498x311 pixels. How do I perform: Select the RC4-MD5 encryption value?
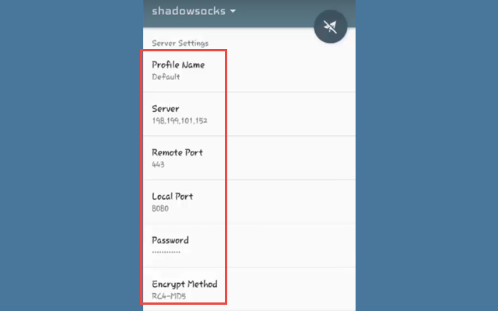click(x=169, y=296)
